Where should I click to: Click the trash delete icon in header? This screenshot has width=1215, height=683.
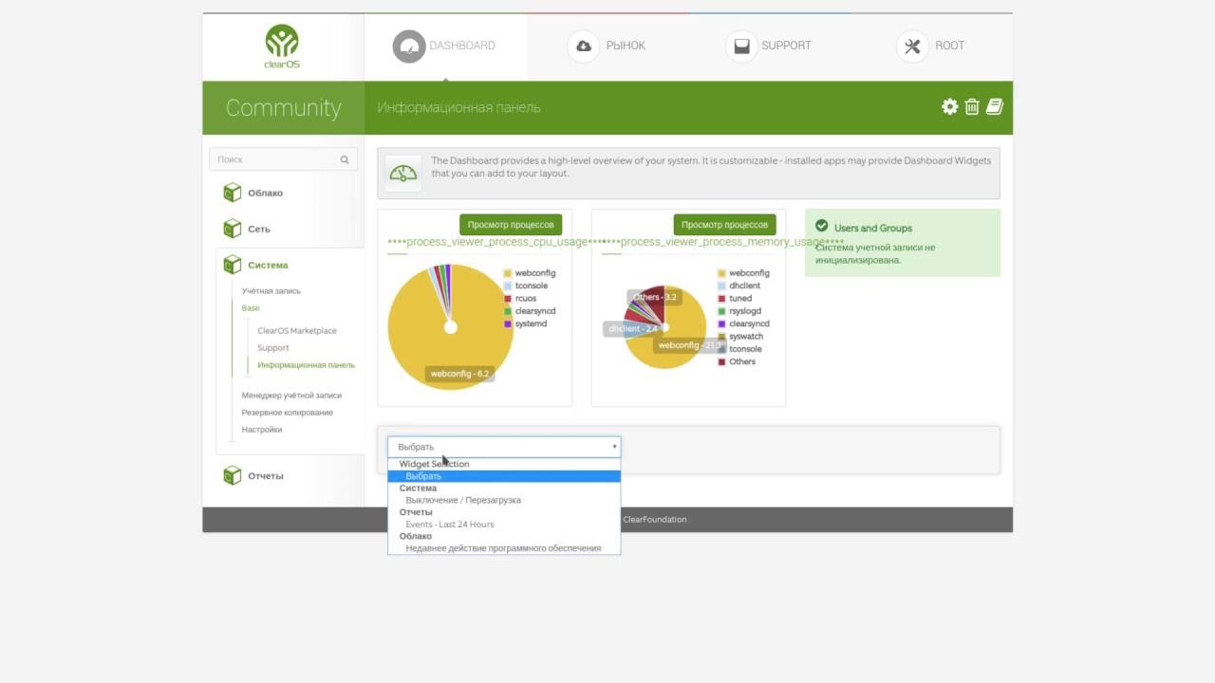click(x=972, y=107)
